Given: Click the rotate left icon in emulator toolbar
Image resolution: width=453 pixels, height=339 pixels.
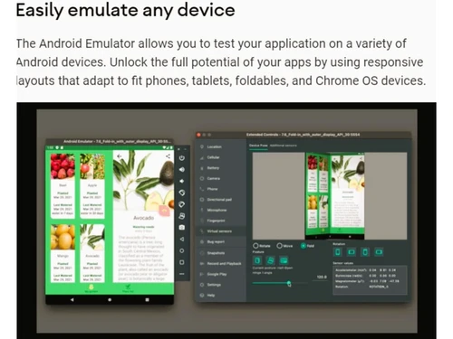Looking at the screenshot, I should click(x=182, y=193).
